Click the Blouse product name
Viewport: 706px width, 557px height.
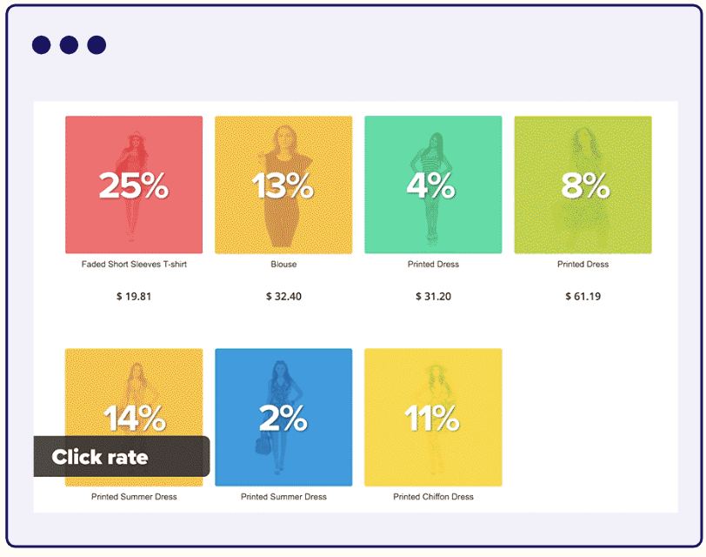click(283, 264)
